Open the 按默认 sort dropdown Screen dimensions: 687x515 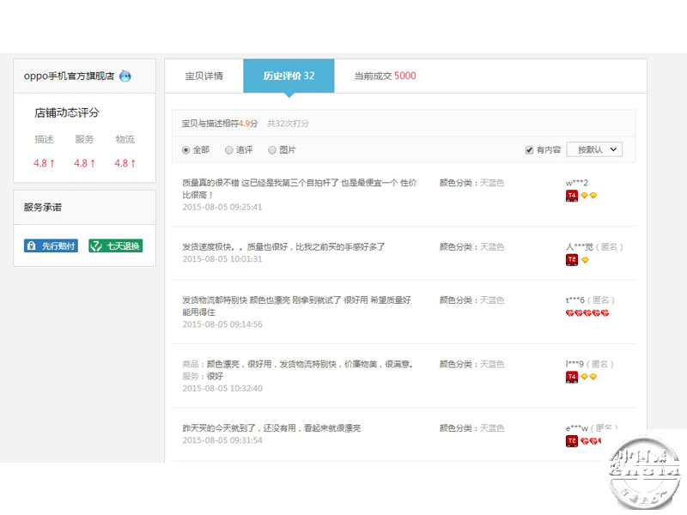pos(594,149)
